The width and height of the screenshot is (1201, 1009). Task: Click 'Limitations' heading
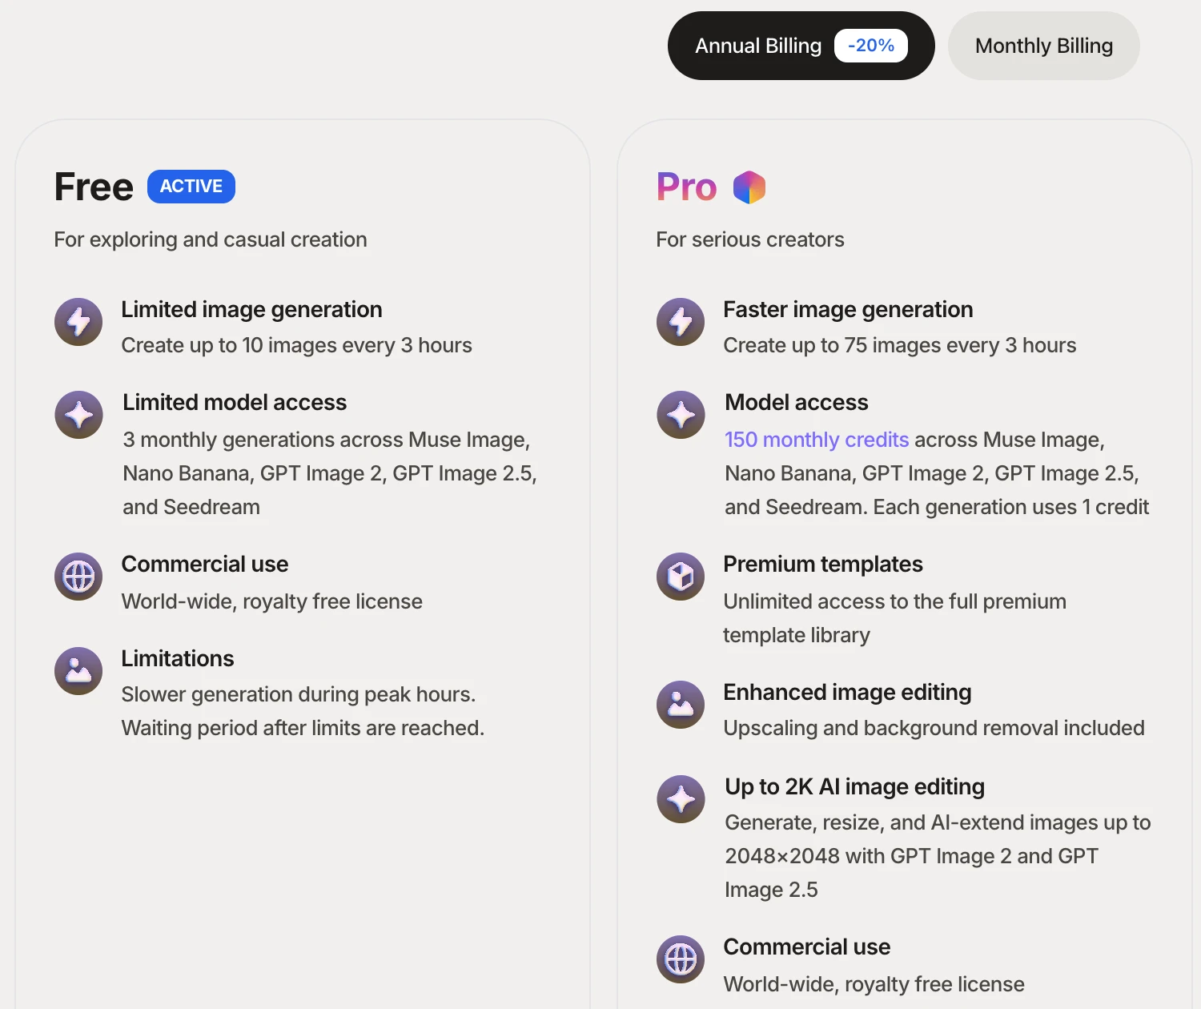click(178, 658)
